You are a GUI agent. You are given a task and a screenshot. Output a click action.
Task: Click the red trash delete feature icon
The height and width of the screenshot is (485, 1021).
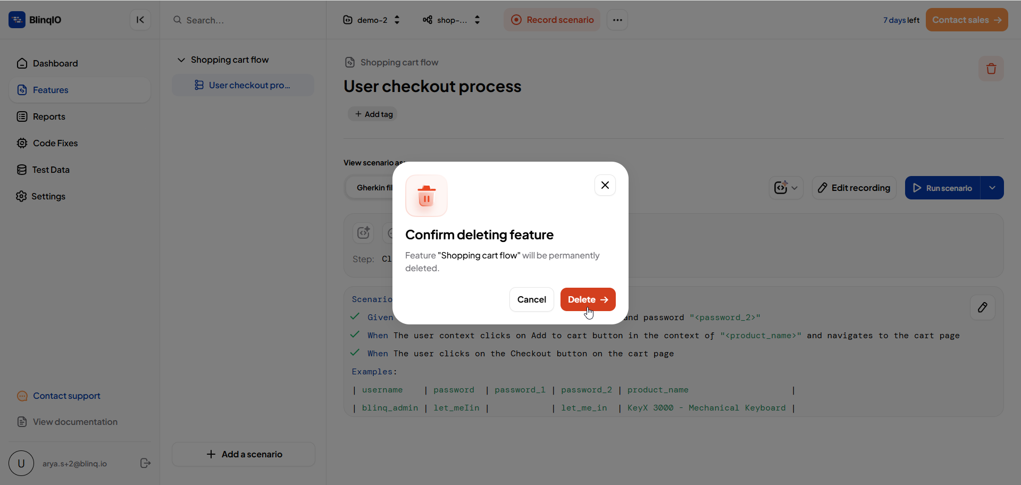(991, 69)
